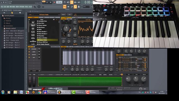Click the arrow step icon in toolbar
179x101 pixels.
[x=68, y=7]
